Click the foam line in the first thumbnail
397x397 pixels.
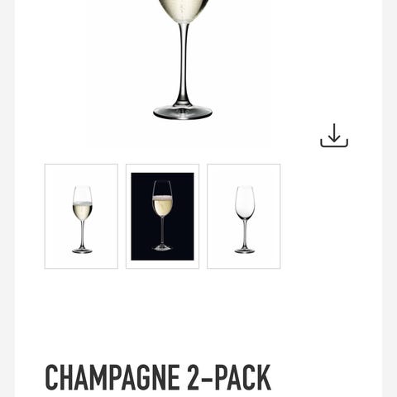[82, 203]
